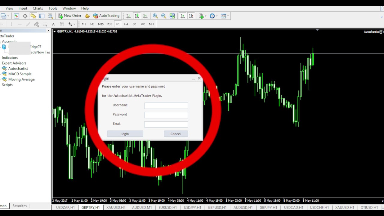The width and height of the screenshot is (384, 216).
Task: Open the arrows objects dropdown
Action: 71,24
